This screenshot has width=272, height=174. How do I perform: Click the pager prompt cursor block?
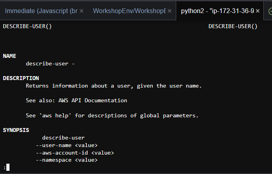click(x=8, y=167)
